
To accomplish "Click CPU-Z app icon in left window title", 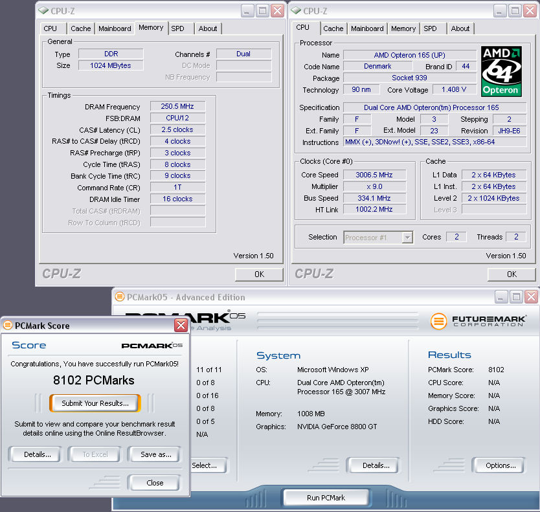I will click(43, 10).
